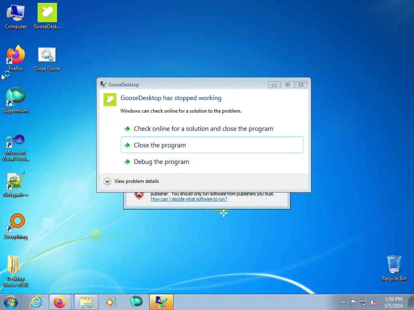The image size is (414, 310).
Task: Select the Close Goose desktop icon
Action: point(47,59)
